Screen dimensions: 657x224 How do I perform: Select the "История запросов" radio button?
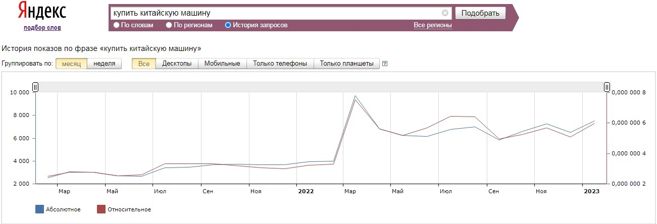228,25
